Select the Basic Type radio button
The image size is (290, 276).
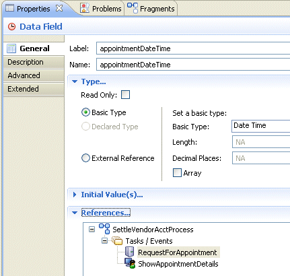click(x=85, y=112)
